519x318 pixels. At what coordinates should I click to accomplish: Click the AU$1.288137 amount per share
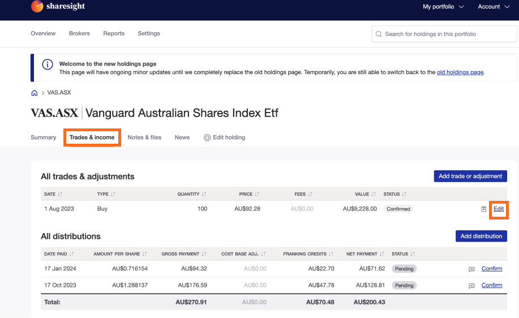(x=130, y=285)
